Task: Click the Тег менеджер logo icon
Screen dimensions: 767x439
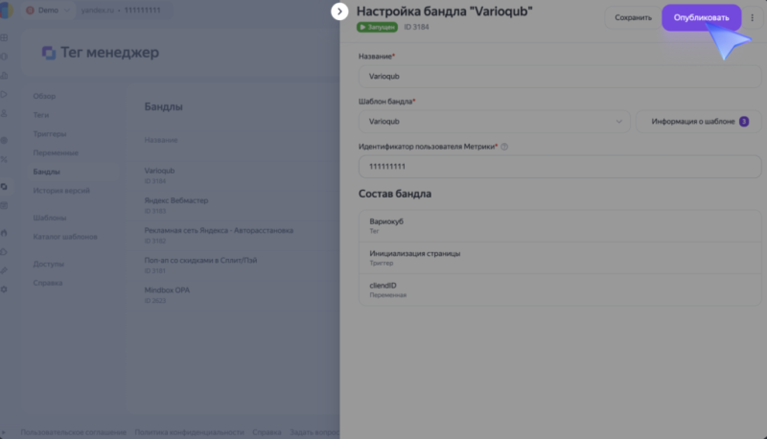Action: click(x=49, y=53)
